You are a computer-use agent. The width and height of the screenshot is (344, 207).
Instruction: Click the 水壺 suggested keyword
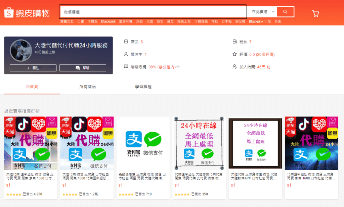click(149, 21)
